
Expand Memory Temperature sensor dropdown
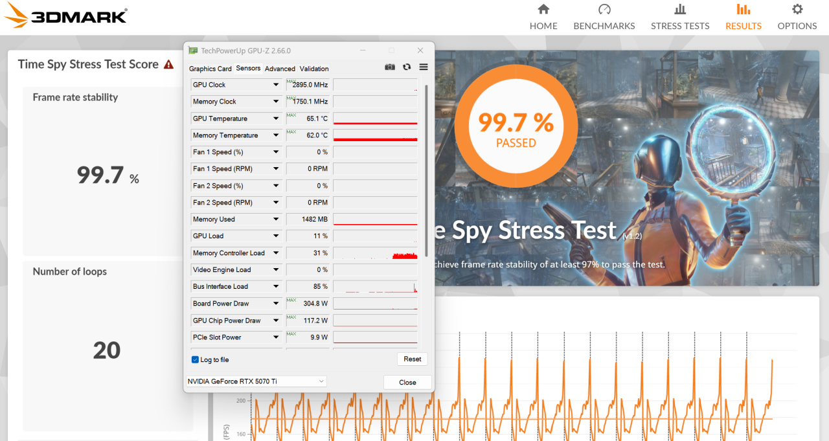coord(276,135)
